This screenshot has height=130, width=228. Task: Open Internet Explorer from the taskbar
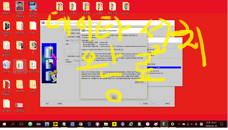click(x=131, y=124)
